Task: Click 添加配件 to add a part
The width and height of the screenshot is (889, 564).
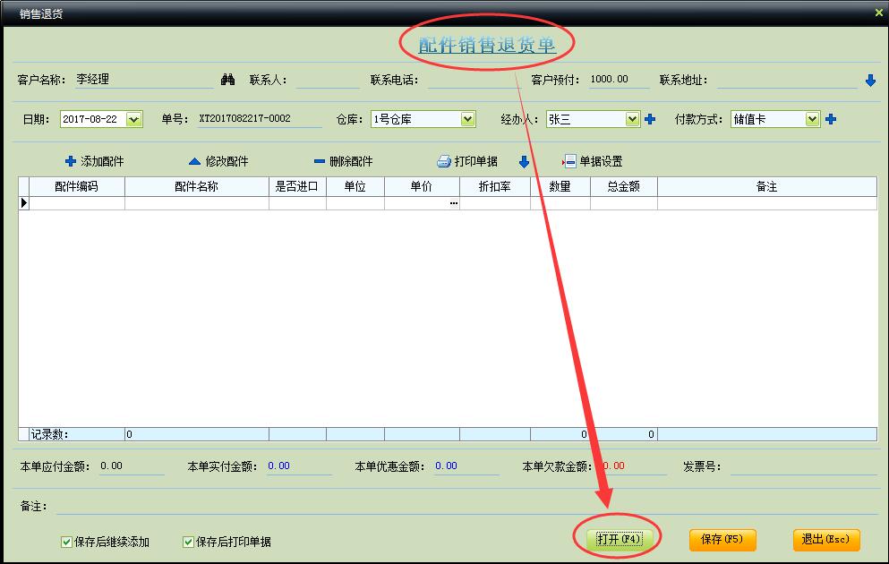Action: 95,161
